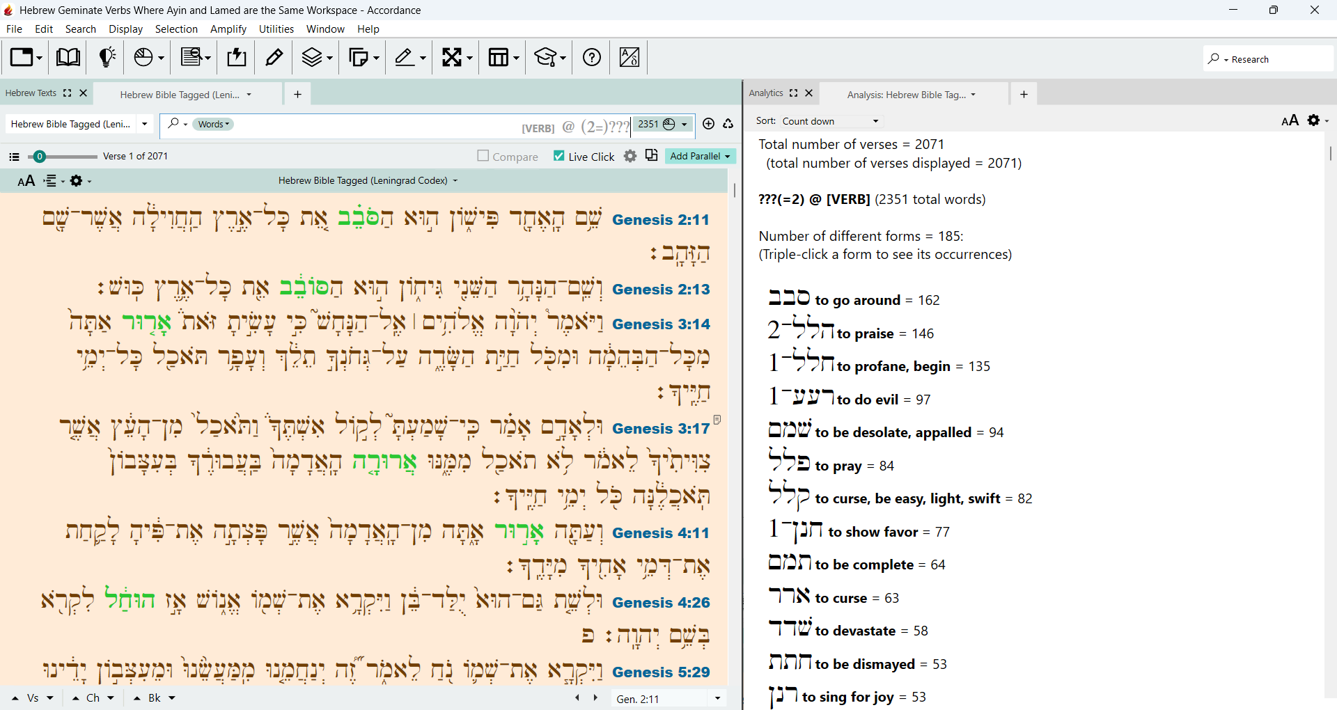1337x710 pixels.
Task: Open the layers stack toolbar icon
Action: 317,57
